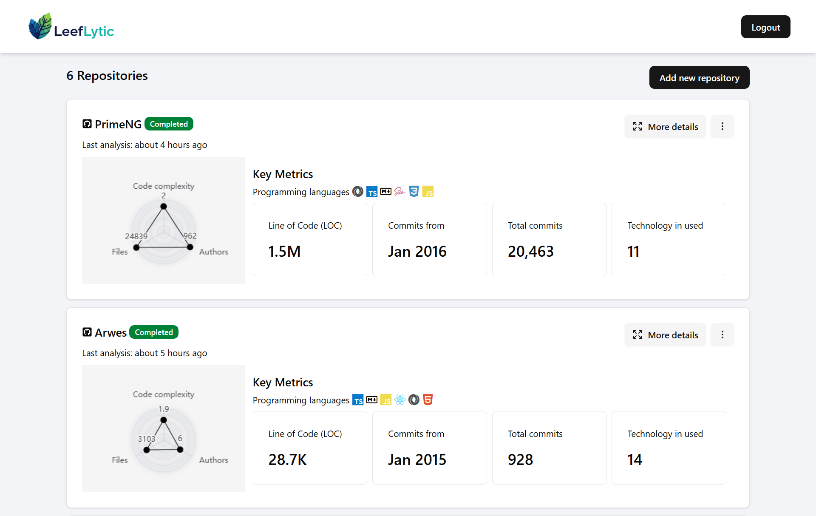Select the TypeScript language icon for PrimeNG

coord(372,192)
